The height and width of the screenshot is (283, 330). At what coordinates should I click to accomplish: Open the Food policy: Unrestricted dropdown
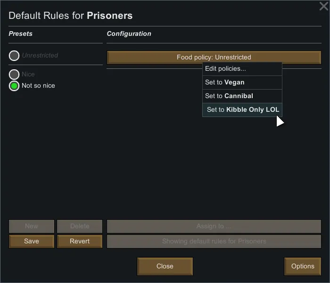(x=214, y=57)
